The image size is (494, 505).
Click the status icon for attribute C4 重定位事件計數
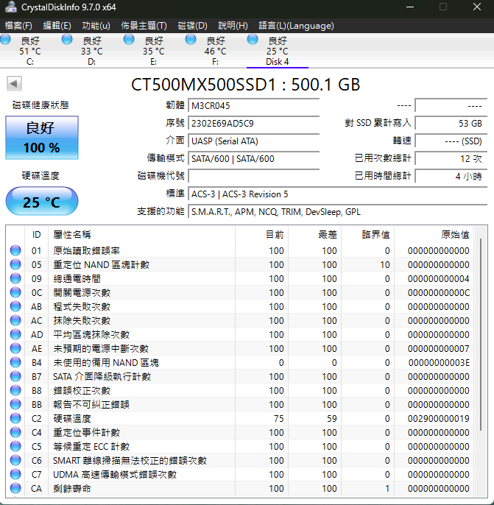pyautogui.click(x=15, y=432)
